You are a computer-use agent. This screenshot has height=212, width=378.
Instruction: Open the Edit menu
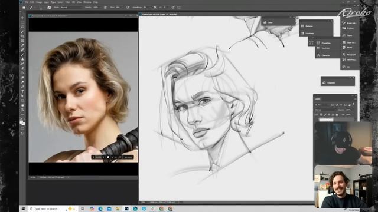(x=32, y=2)
